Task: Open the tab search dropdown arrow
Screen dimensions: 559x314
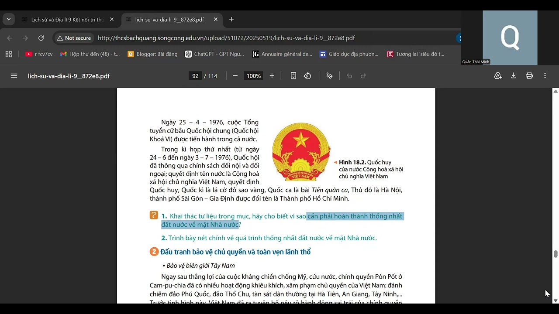Action: pos(9,19)
